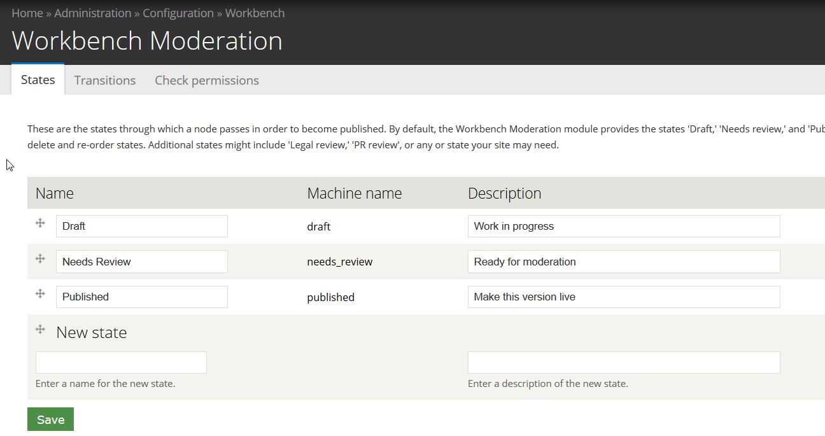Click the Name column header

pos(55,193)
